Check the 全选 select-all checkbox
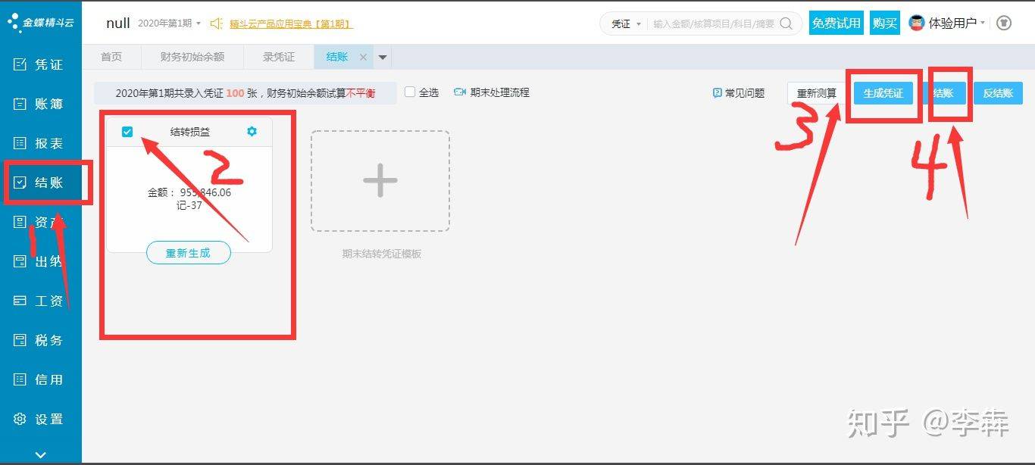 coord(410,92)
